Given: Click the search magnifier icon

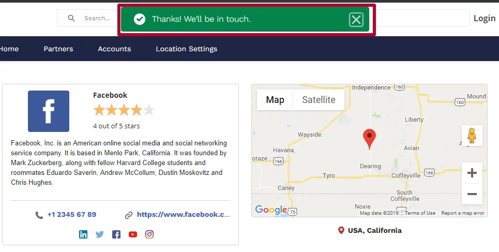Looking at the screenshot, I should click(x=71, y=18).
